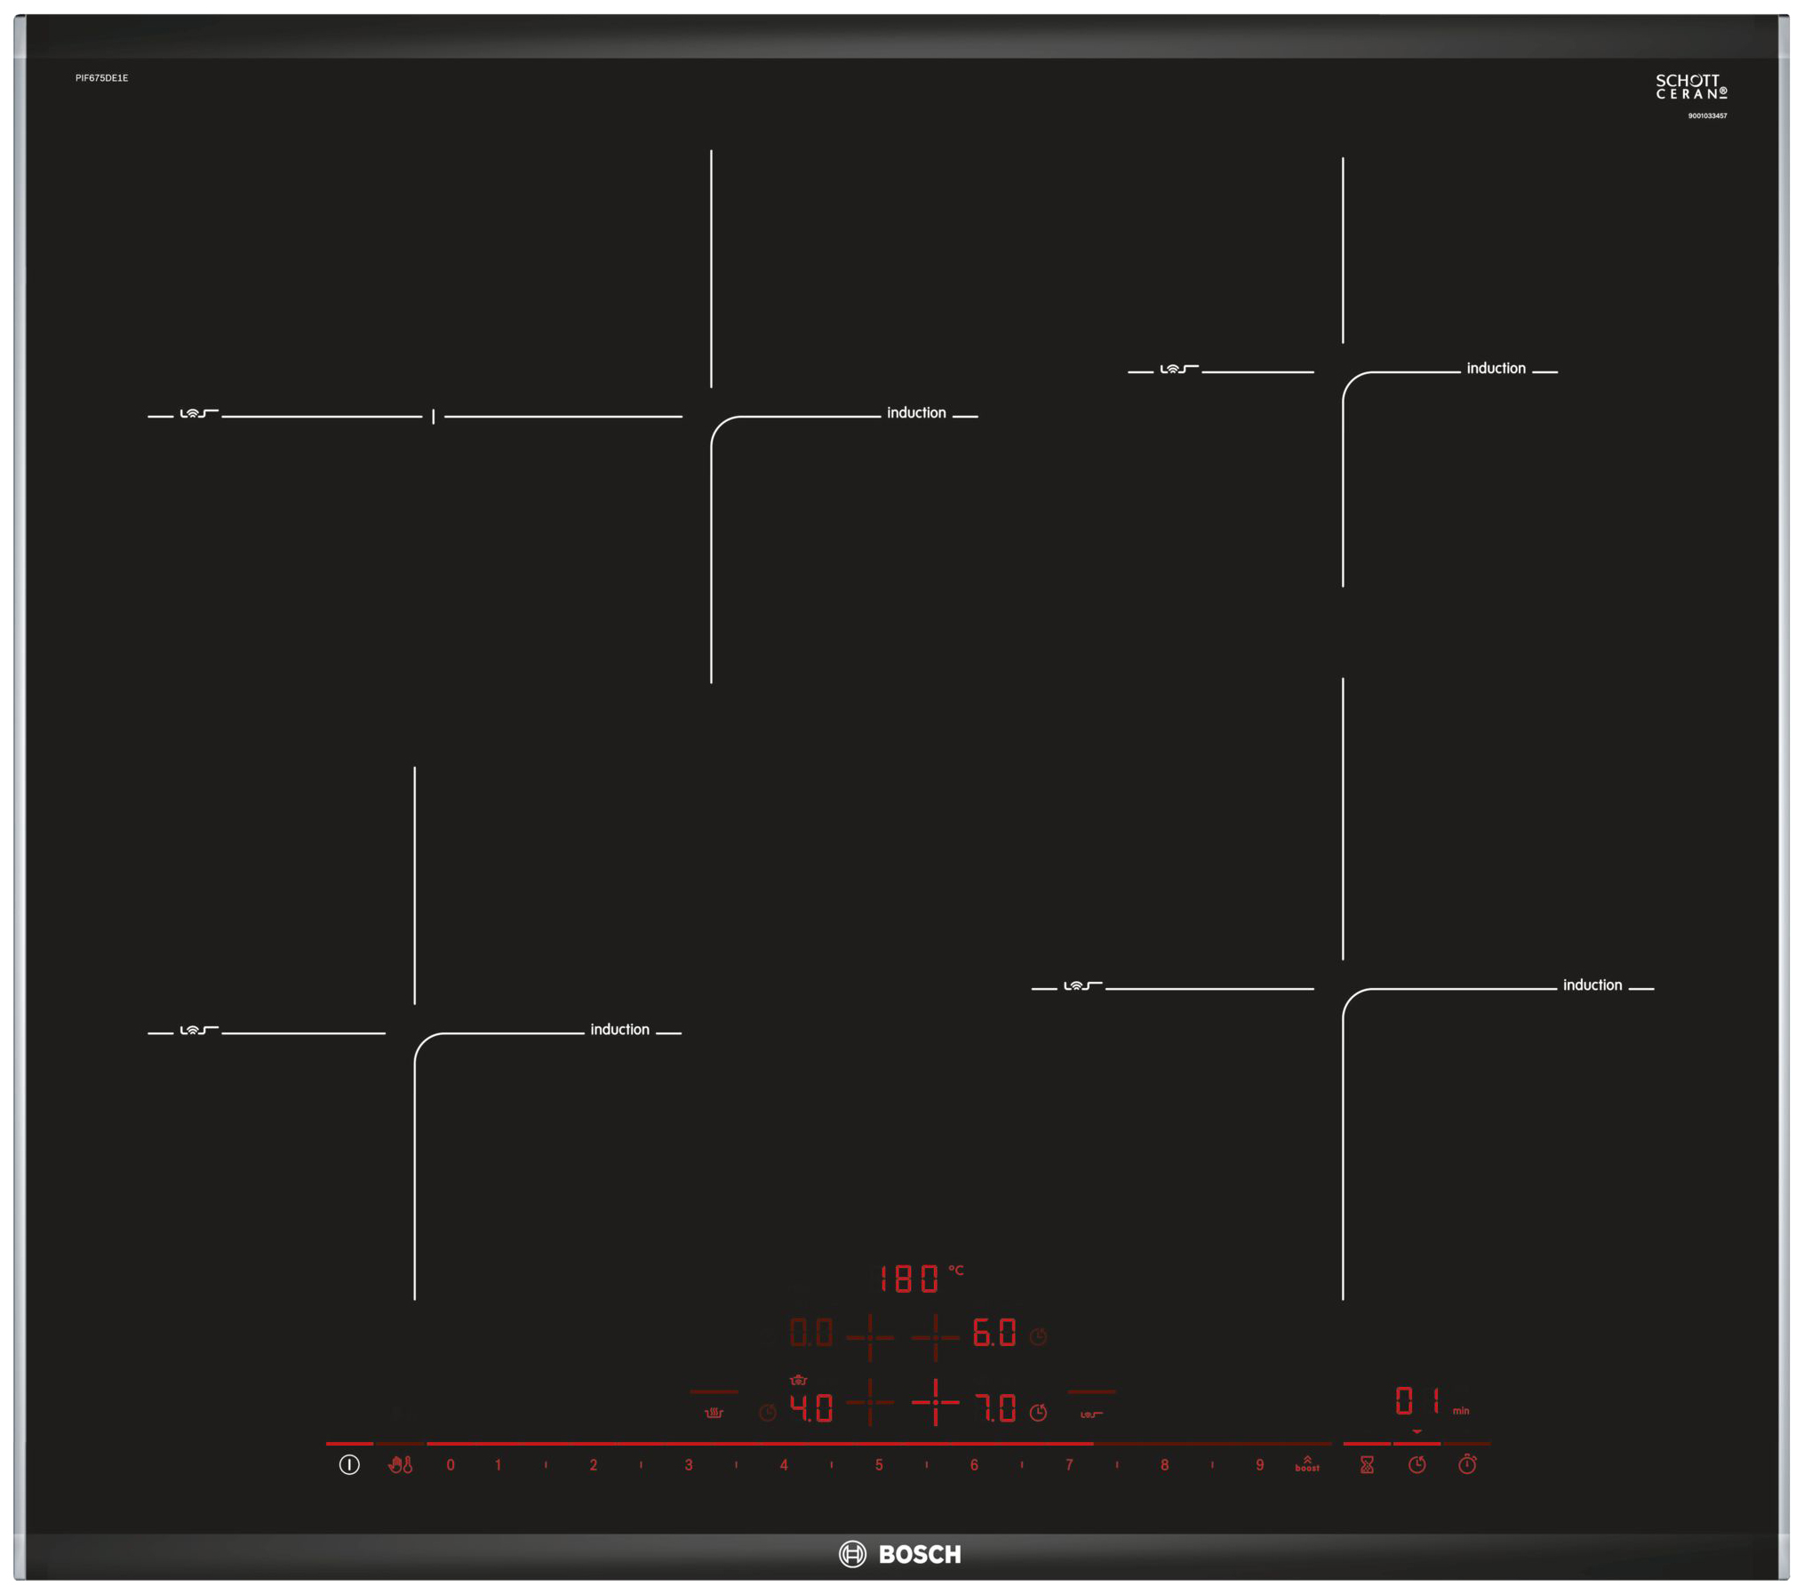1804x1594 pixels.
Task: Select the lit zone cross next to 7.0
Action: click(x=936, y=1402)
